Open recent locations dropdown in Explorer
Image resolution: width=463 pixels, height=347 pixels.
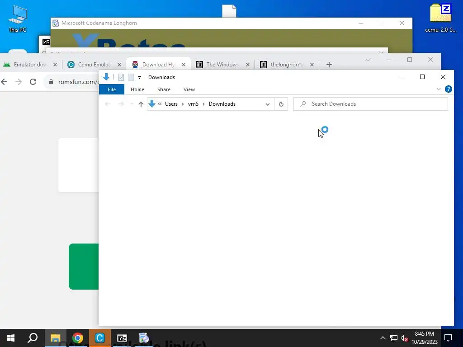click(132, 104)
